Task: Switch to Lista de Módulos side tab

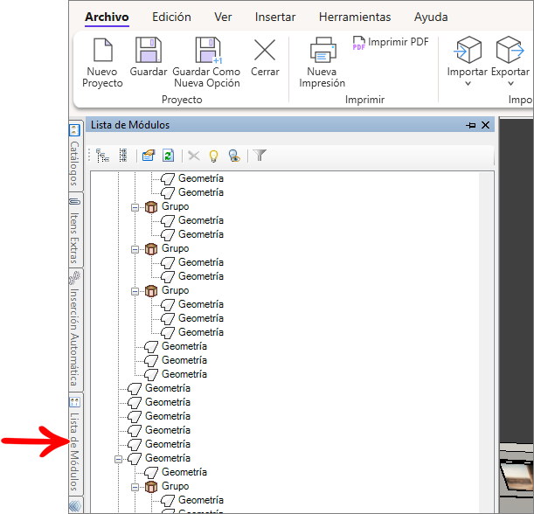Action: pyautogui.click(x=75, y=443)
